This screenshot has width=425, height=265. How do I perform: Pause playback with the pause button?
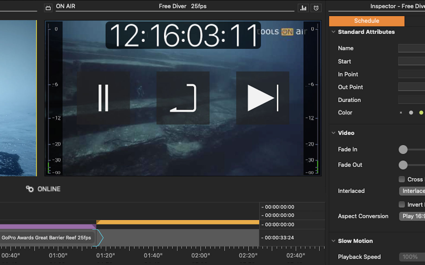(103, 98)
